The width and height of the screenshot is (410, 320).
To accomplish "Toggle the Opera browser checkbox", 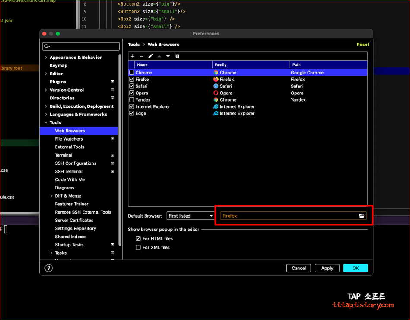I will 132,93.
